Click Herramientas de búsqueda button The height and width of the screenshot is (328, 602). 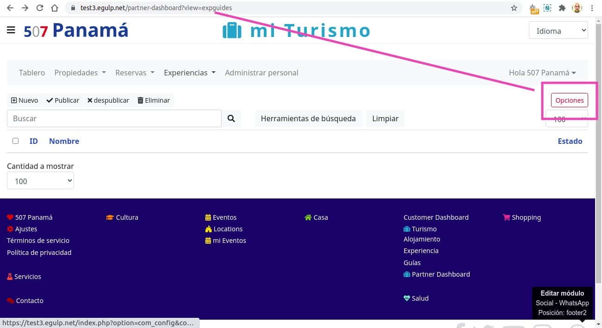coord(308,118)
